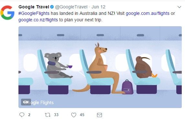Screen dimensions: 185x121
Task: Visit the google.co.nz/flights link
Action: pyautogui.click(x=38, y=20)
